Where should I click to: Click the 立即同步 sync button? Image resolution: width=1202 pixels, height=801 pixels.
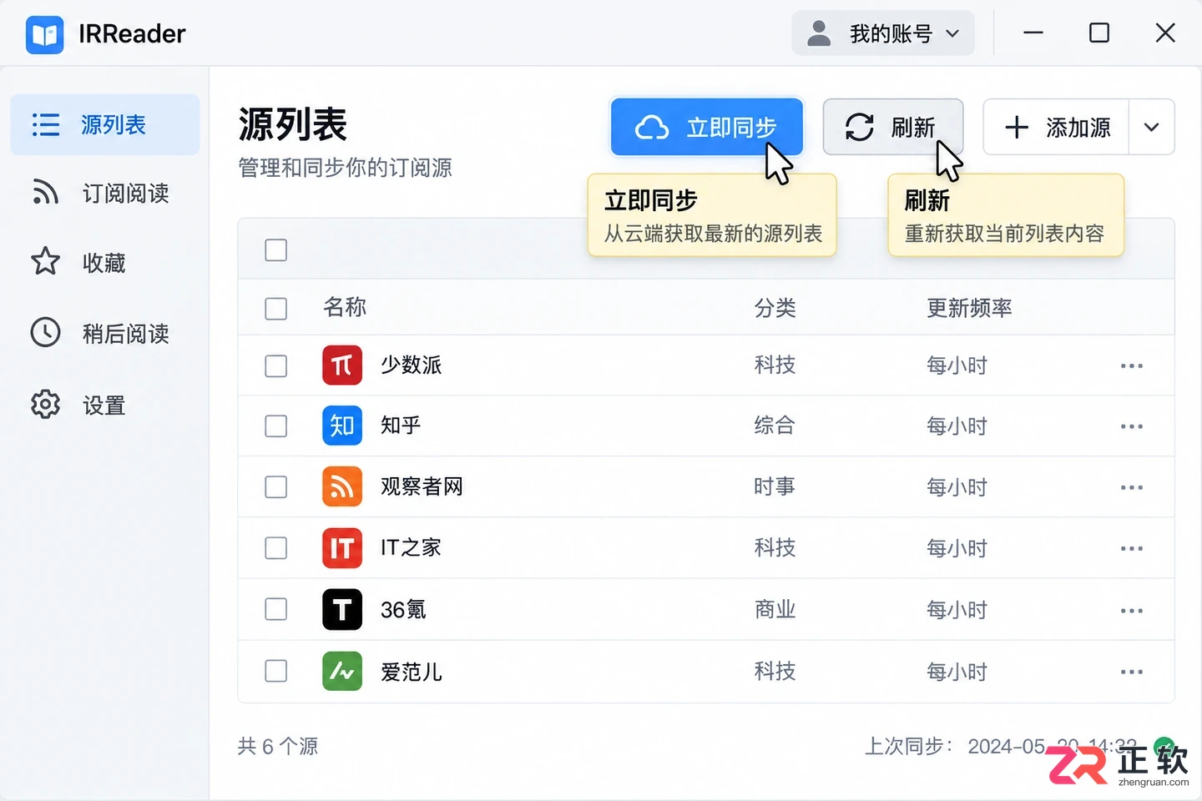pyautogui.click(x=707, y=127)
